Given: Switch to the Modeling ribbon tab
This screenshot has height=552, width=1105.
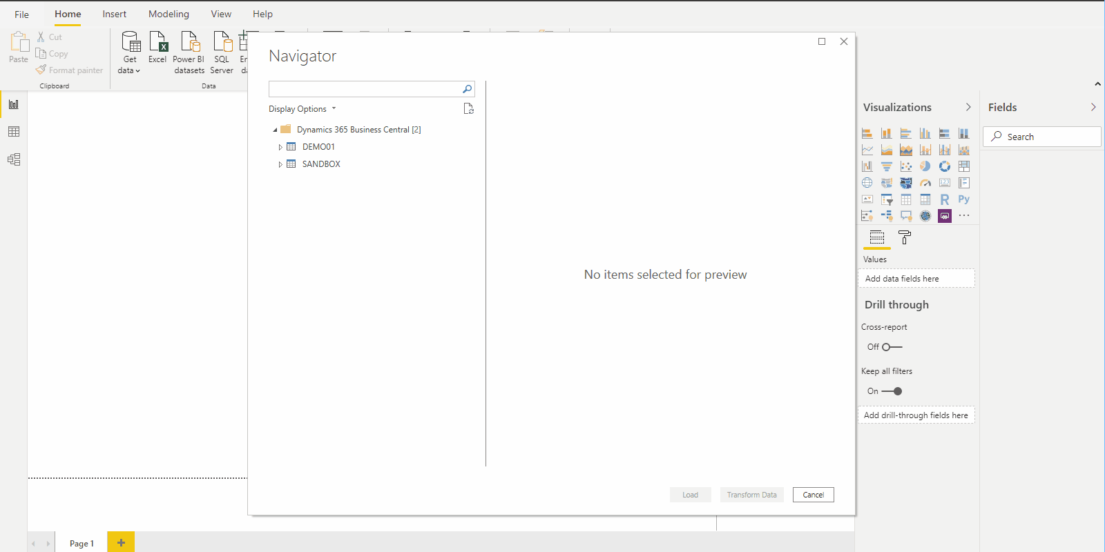Looking at the screenshot, I should [169, 14].
